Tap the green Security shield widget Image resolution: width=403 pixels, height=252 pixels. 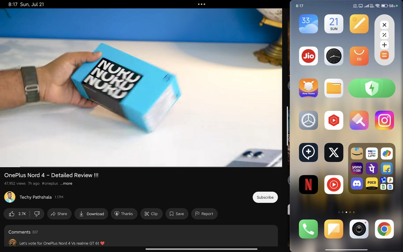coord(372,88)
